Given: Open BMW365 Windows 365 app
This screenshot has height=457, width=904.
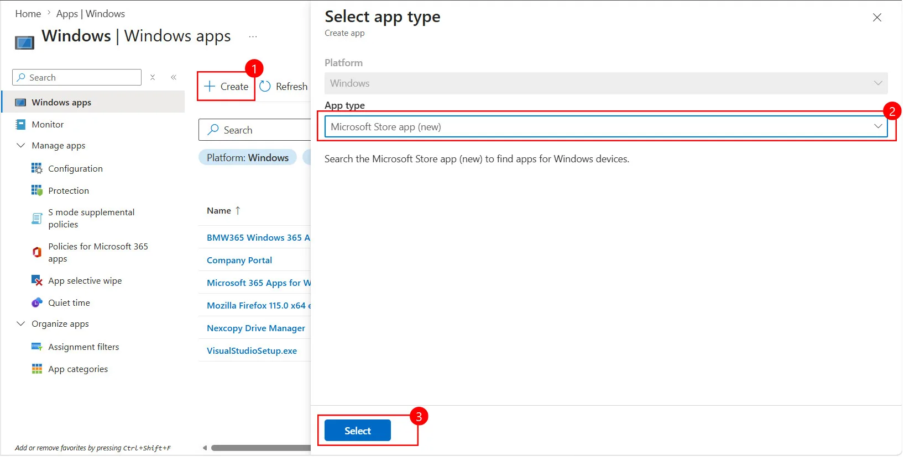Looking at the screenshot, I should 258,238.
